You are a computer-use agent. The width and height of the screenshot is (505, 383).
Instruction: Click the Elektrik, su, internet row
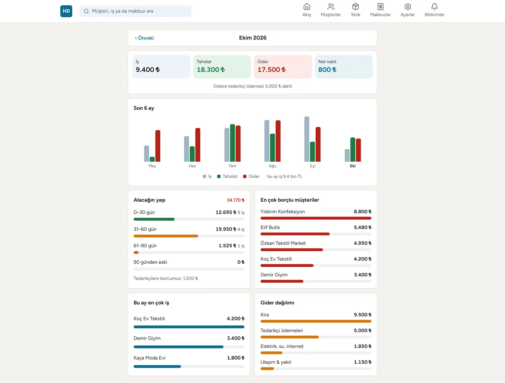pos(316,349)
